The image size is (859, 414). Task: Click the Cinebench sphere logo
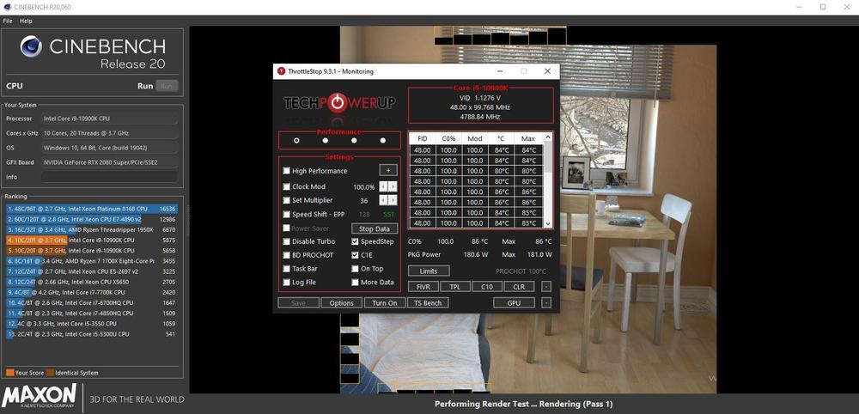tap(32, 46)
